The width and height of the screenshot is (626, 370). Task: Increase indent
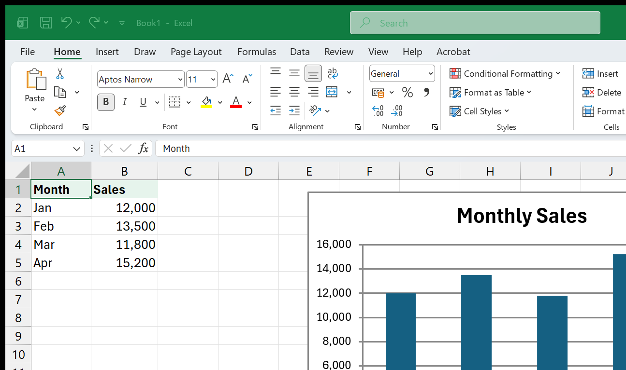pyautogui.click(x=294, y=110)
